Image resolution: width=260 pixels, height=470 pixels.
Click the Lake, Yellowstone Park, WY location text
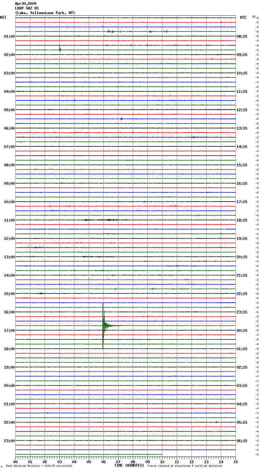point(45,13)
